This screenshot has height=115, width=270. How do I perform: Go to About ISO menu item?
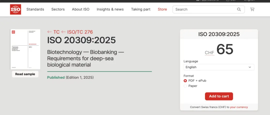[x=80, y=9]
